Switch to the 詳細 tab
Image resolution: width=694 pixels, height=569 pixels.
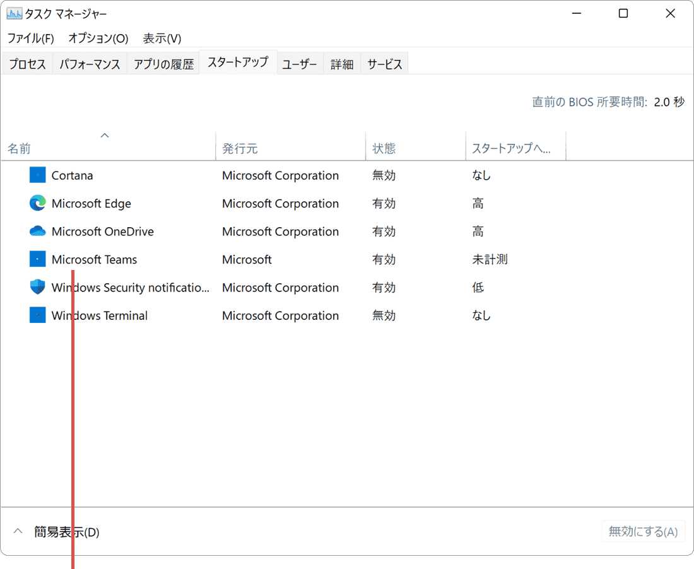tap(342, 64)
